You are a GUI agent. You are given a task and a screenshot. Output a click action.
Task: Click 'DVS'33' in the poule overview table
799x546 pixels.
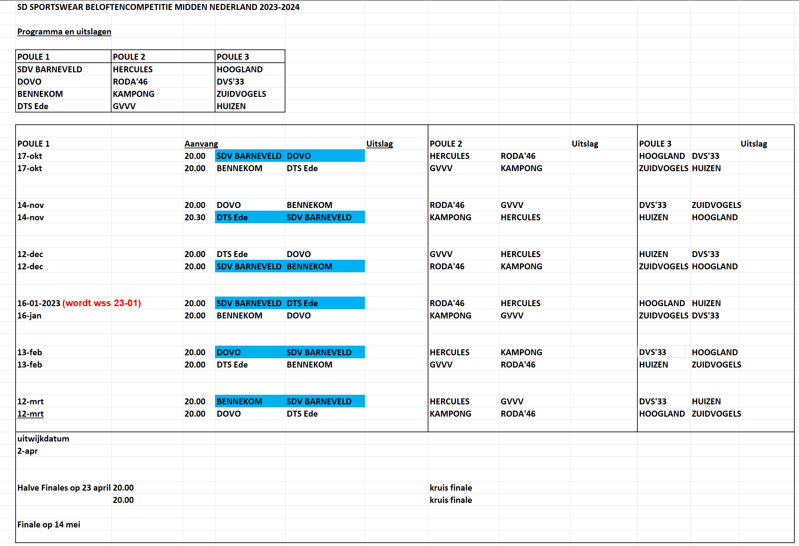[x=230, y=82]
